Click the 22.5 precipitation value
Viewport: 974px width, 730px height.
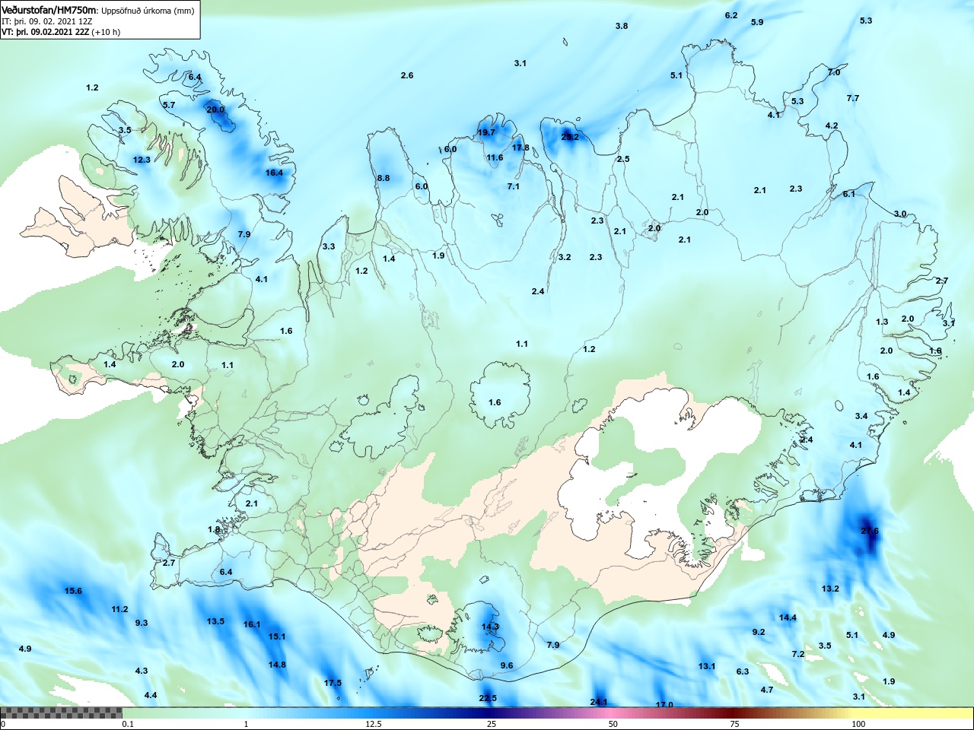[x=488, y=698]
